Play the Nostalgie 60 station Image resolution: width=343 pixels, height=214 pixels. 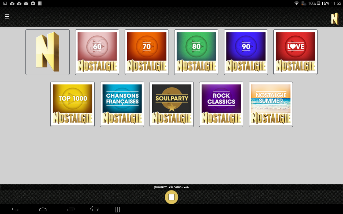click(97, 52)
